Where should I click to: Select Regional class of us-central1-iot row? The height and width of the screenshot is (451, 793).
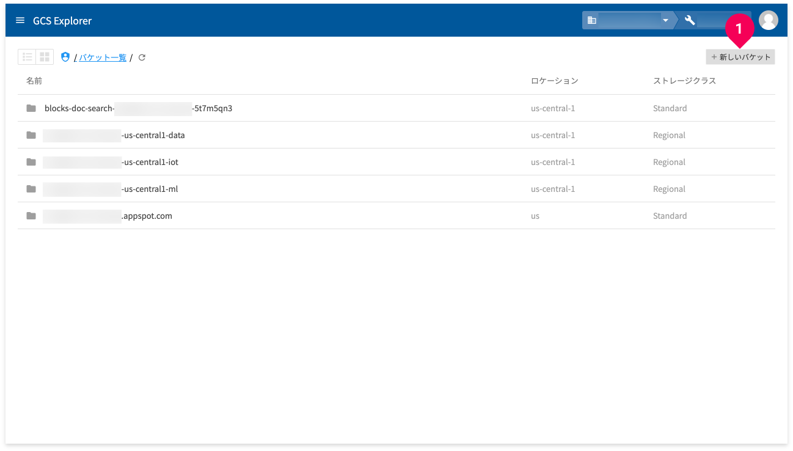[669, 162]
